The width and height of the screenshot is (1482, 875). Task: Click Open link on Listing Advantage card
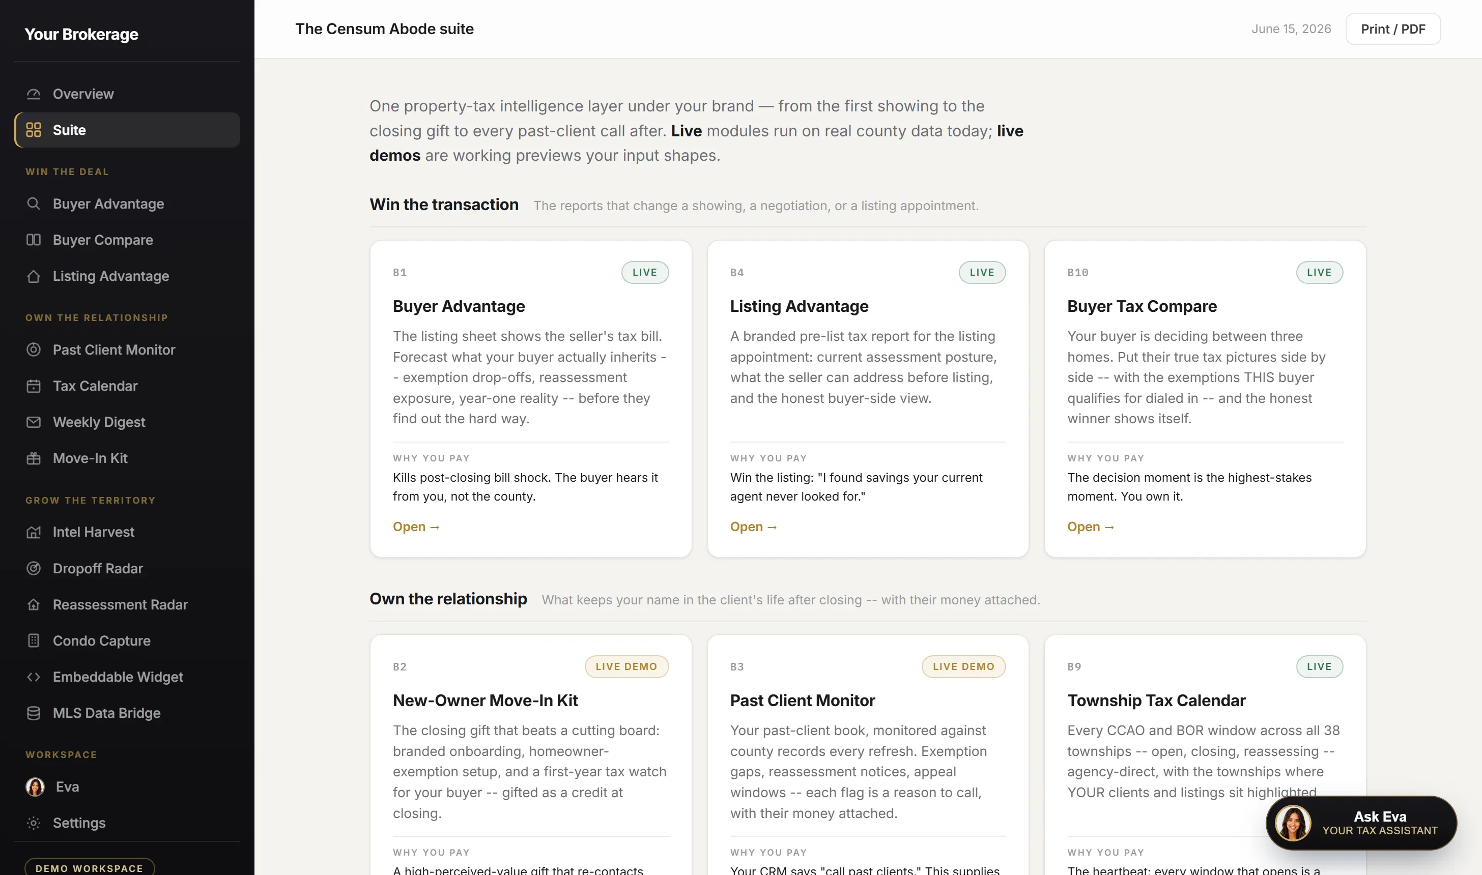(754, 527)
